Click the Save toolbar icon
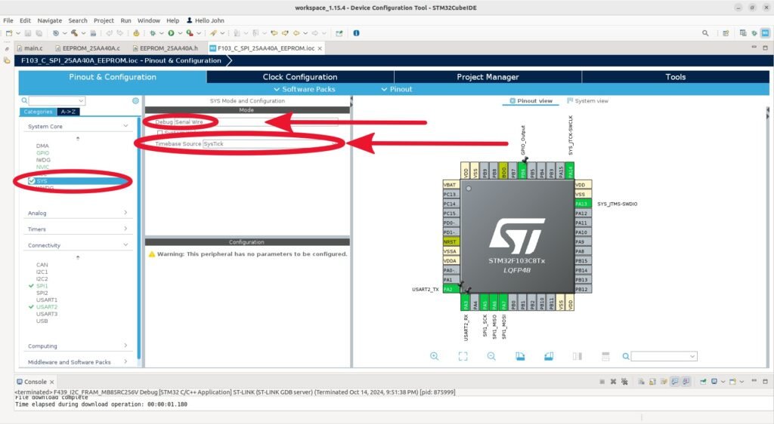 tap(28, 33)
